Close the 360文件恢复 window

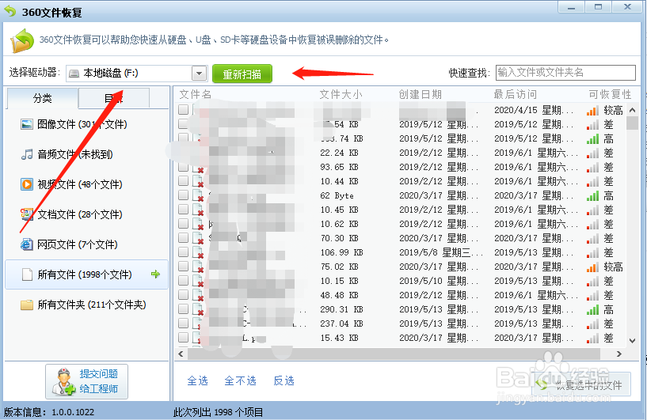tap(628, 7)
